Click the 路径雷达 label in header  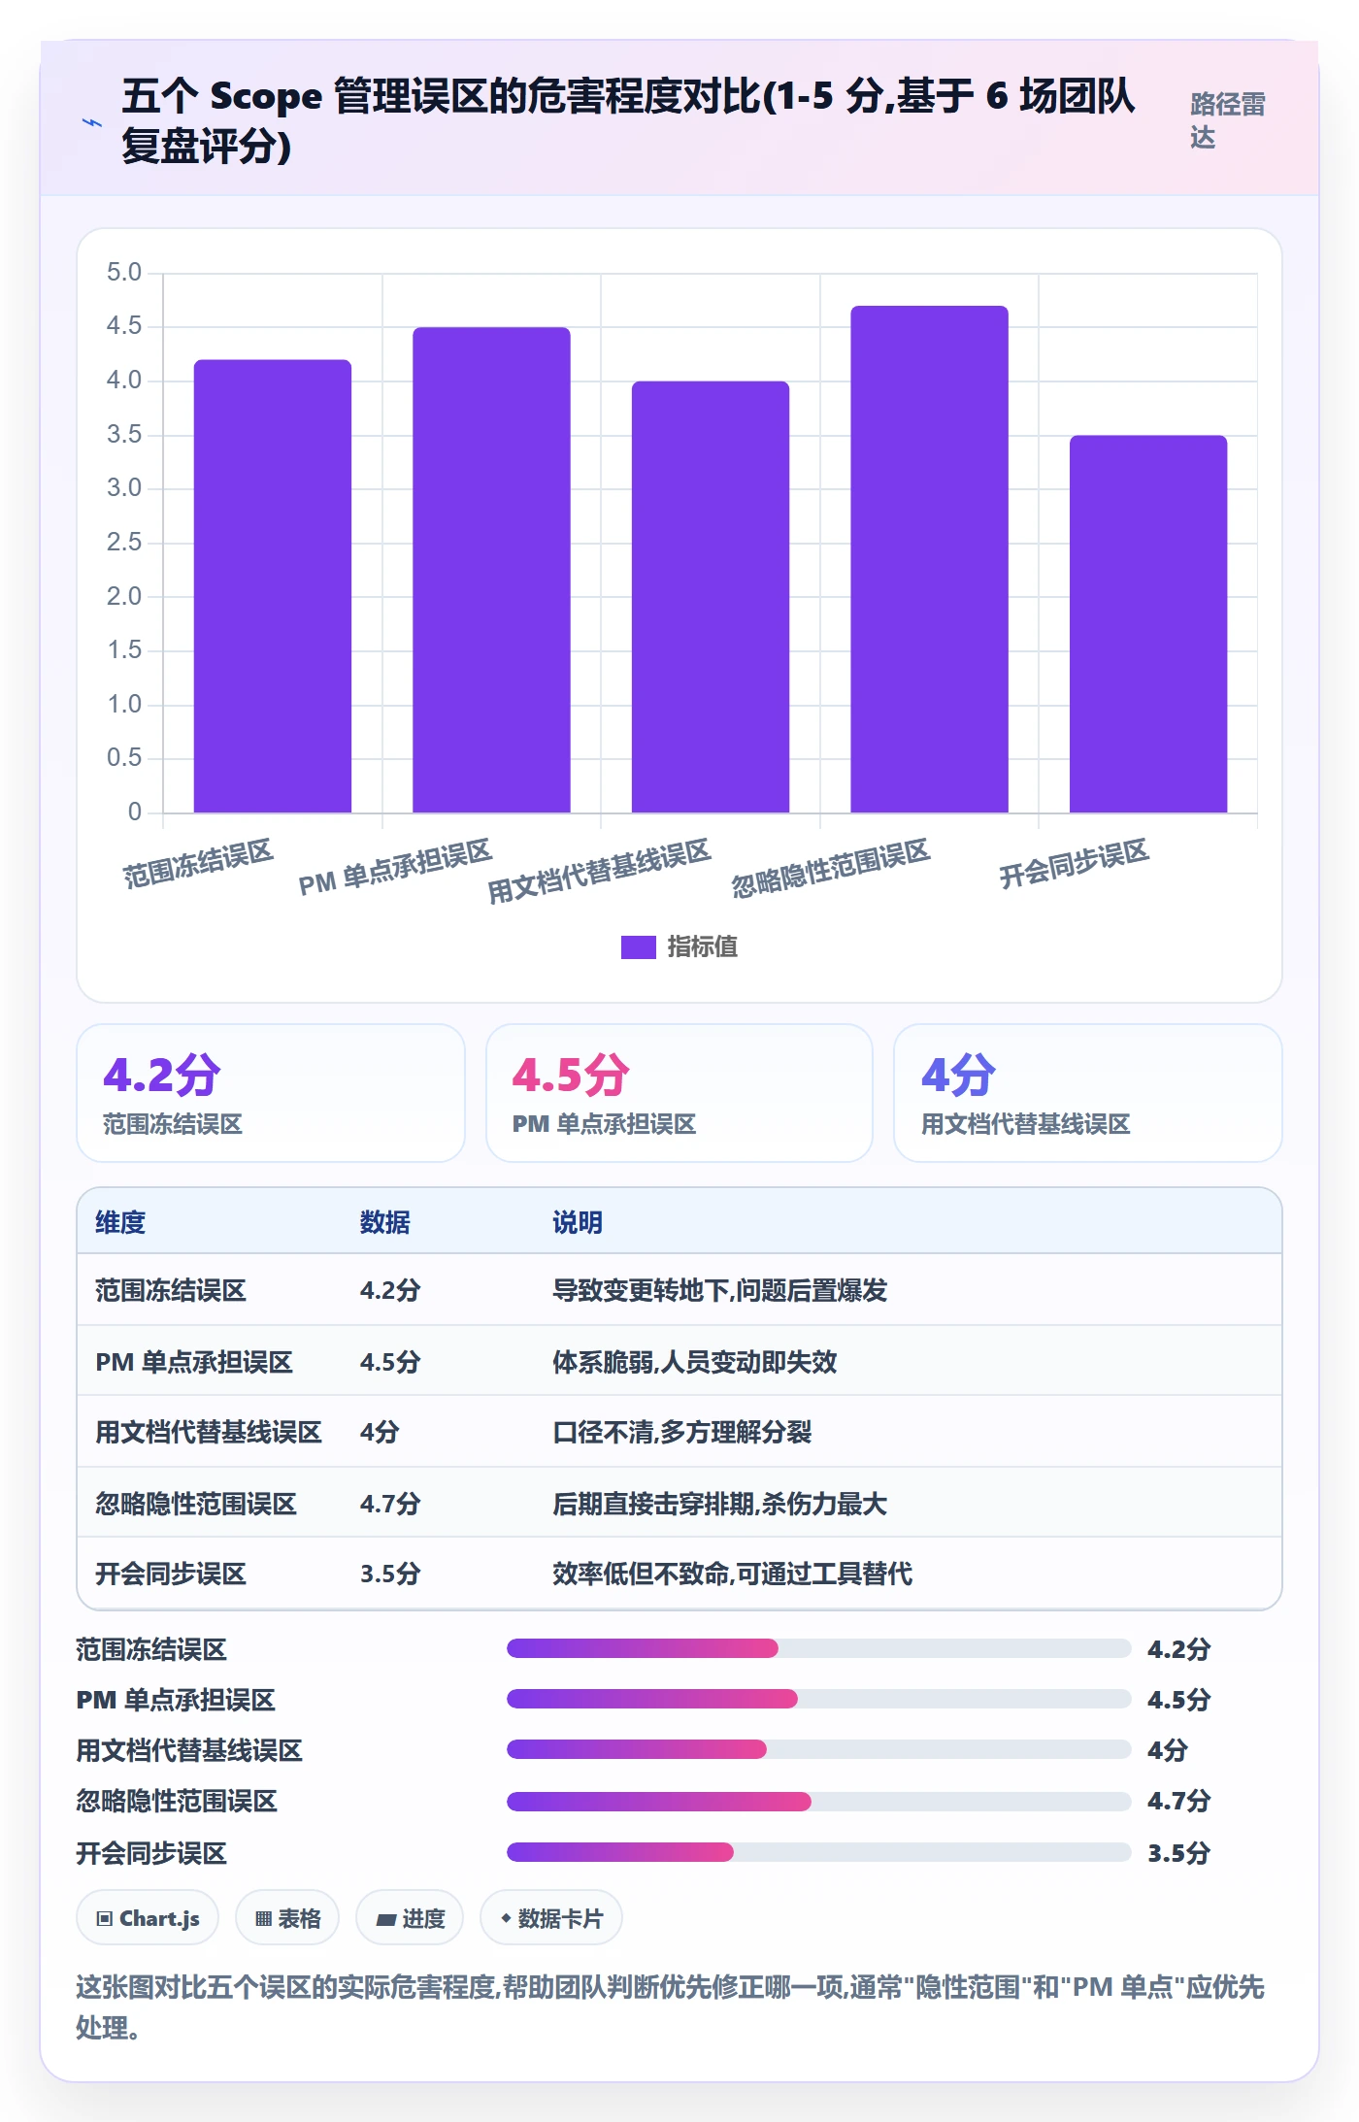1228,120
